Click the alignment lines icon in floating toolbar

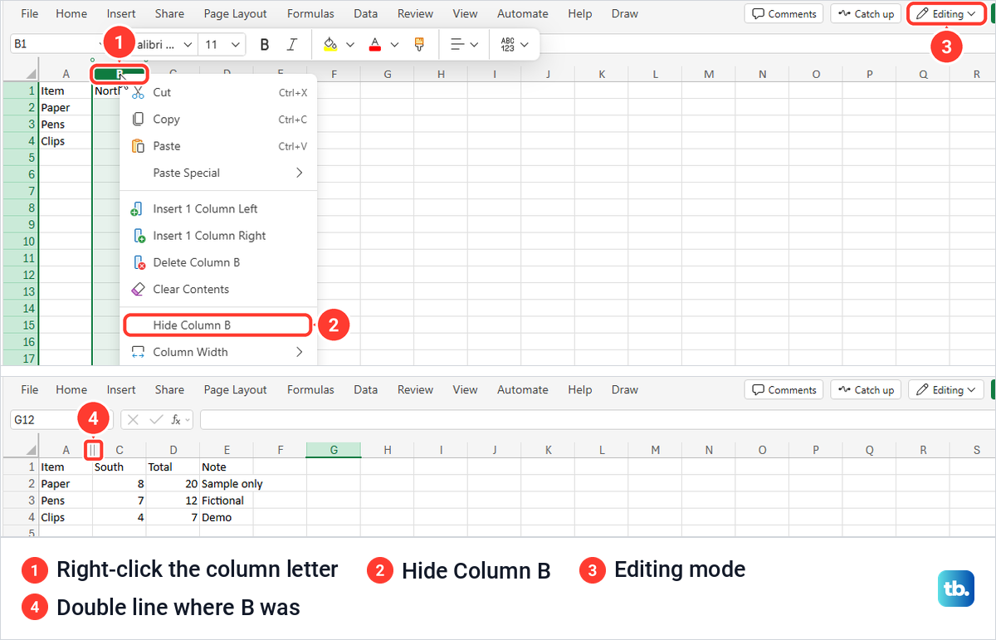pyautogui.click(x=457, y=44)
